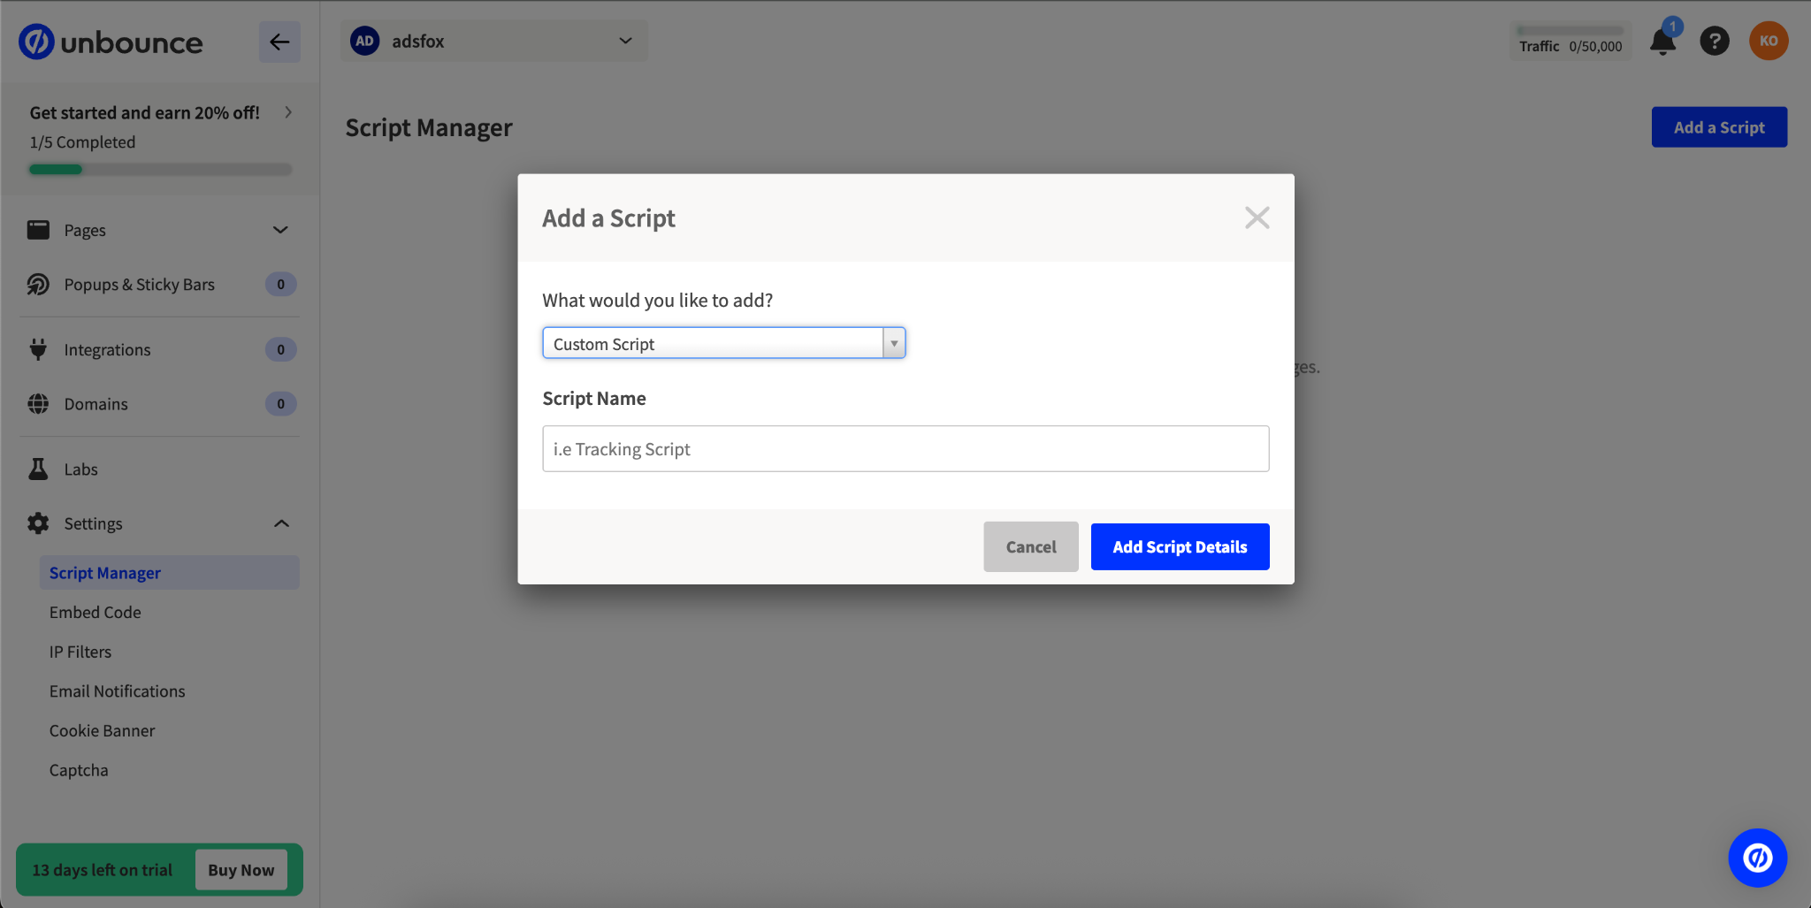Viewport: 1811px width, 908px height.
Task: Collapse the Settings section chevron
Action: pyautogui.click(x=281, y=523)
